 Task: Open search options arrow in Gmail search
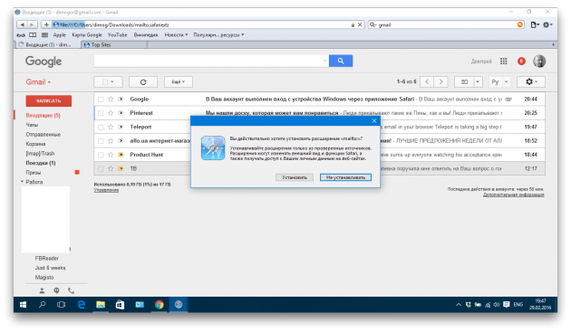pyautogui.click(x=324, y=61)
